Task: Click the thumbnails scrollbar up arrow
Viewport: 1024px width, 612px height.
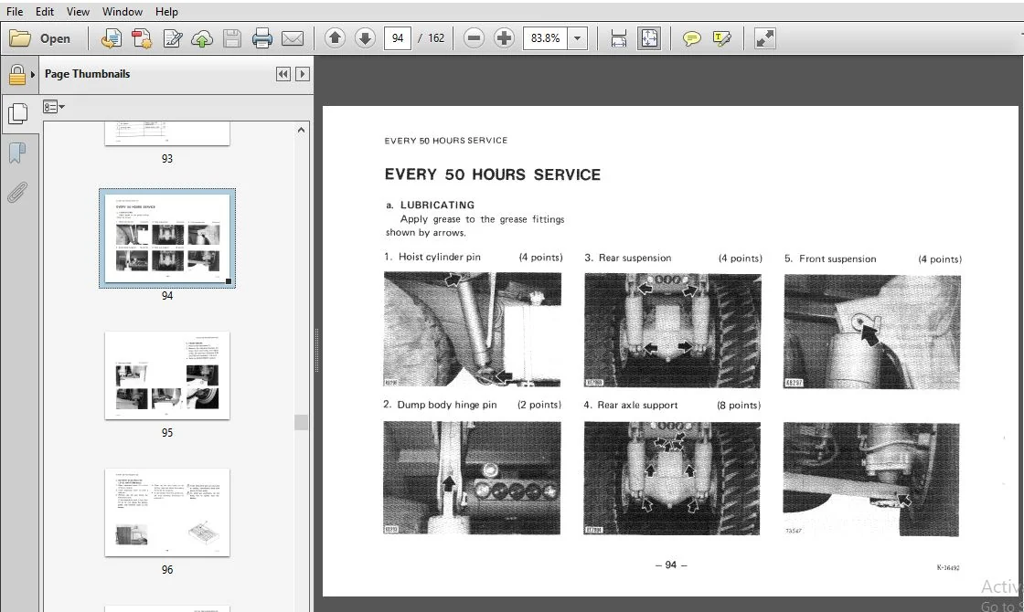Action: coord(301,130)
